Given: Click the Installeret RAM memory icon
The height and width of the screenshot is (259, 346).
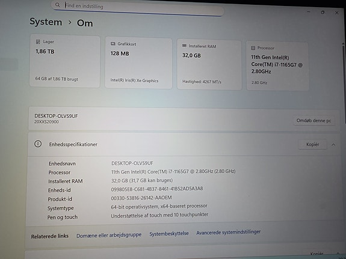Looking at the screenshot, I should point(185,46).
